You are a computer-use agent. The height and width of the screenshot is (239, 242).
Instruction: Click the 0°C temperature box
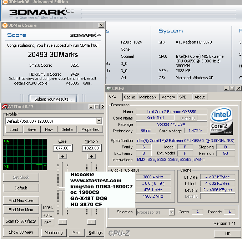click(x=47, y=223)
